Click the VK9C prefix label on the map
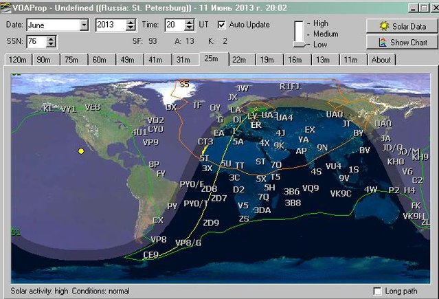Screen dimensions: 439x299 tap(341, 194)
